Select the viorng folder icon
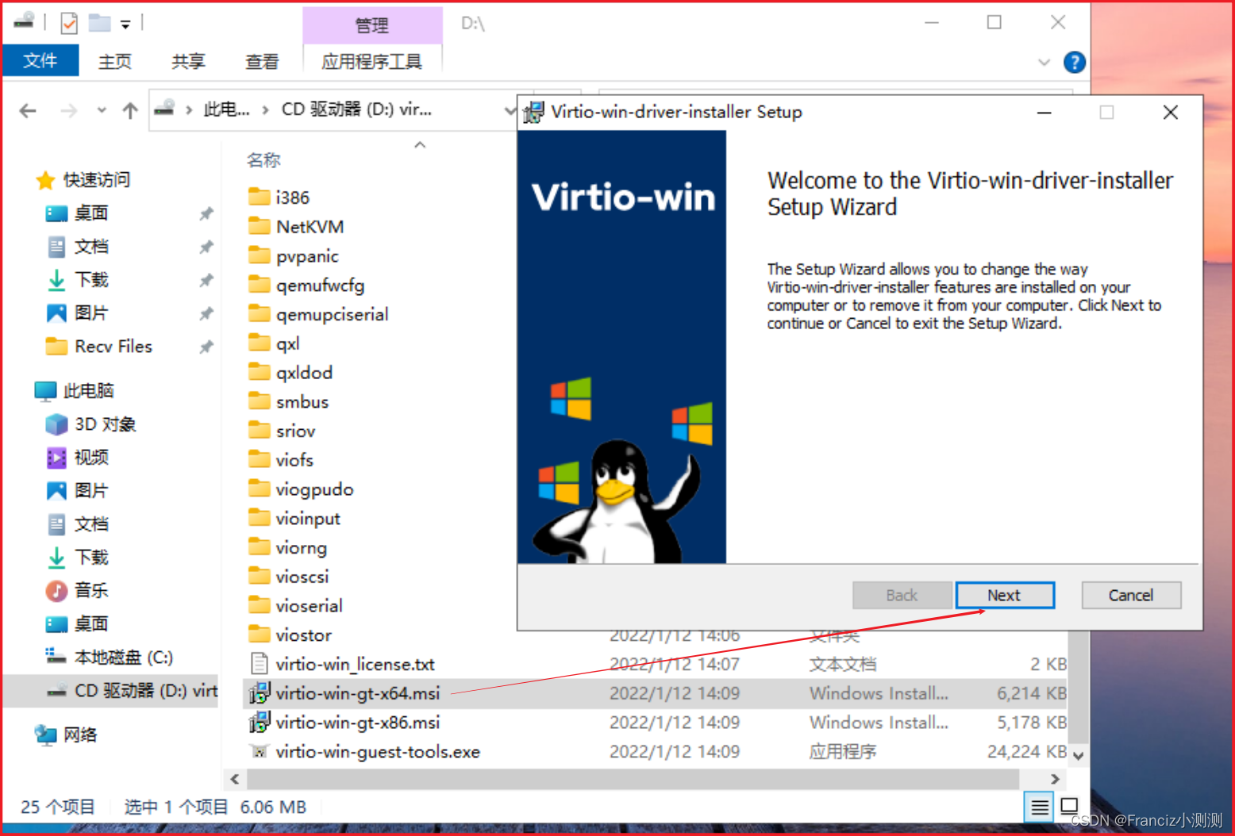This screenshot has height=836, width=1235. (x=259, y=547)
